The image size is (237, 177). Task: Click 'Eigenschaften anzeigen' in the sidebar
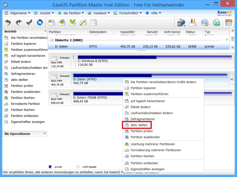28,122
